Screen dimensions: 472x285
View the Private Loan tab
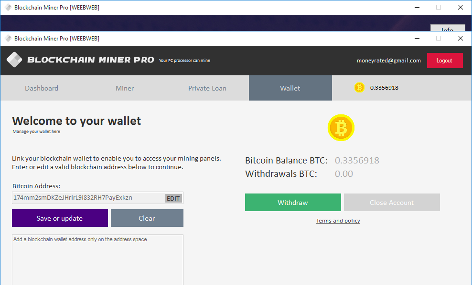[x=207, y=88]
